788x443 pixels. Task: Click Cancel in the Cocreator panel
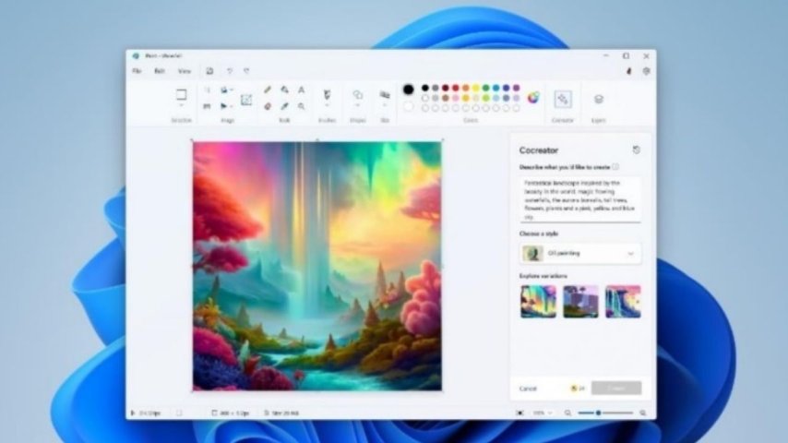pos(528,389)
